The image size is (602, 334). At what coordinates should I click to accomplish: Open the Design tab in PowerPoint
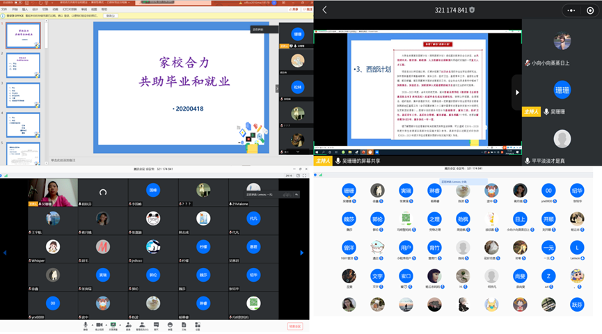[x=35, y=9]
